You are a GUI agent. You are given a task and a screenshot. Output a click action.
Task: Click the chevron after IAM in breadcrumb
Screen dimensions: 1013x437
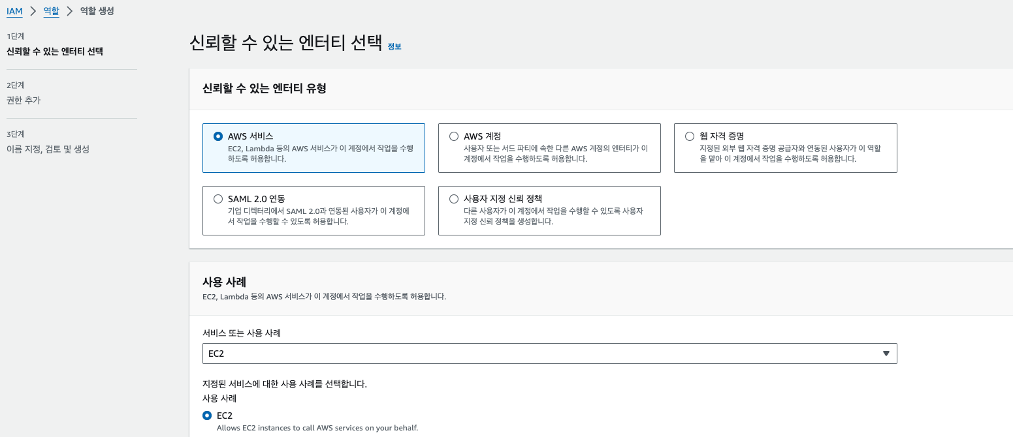click(33, 11)
